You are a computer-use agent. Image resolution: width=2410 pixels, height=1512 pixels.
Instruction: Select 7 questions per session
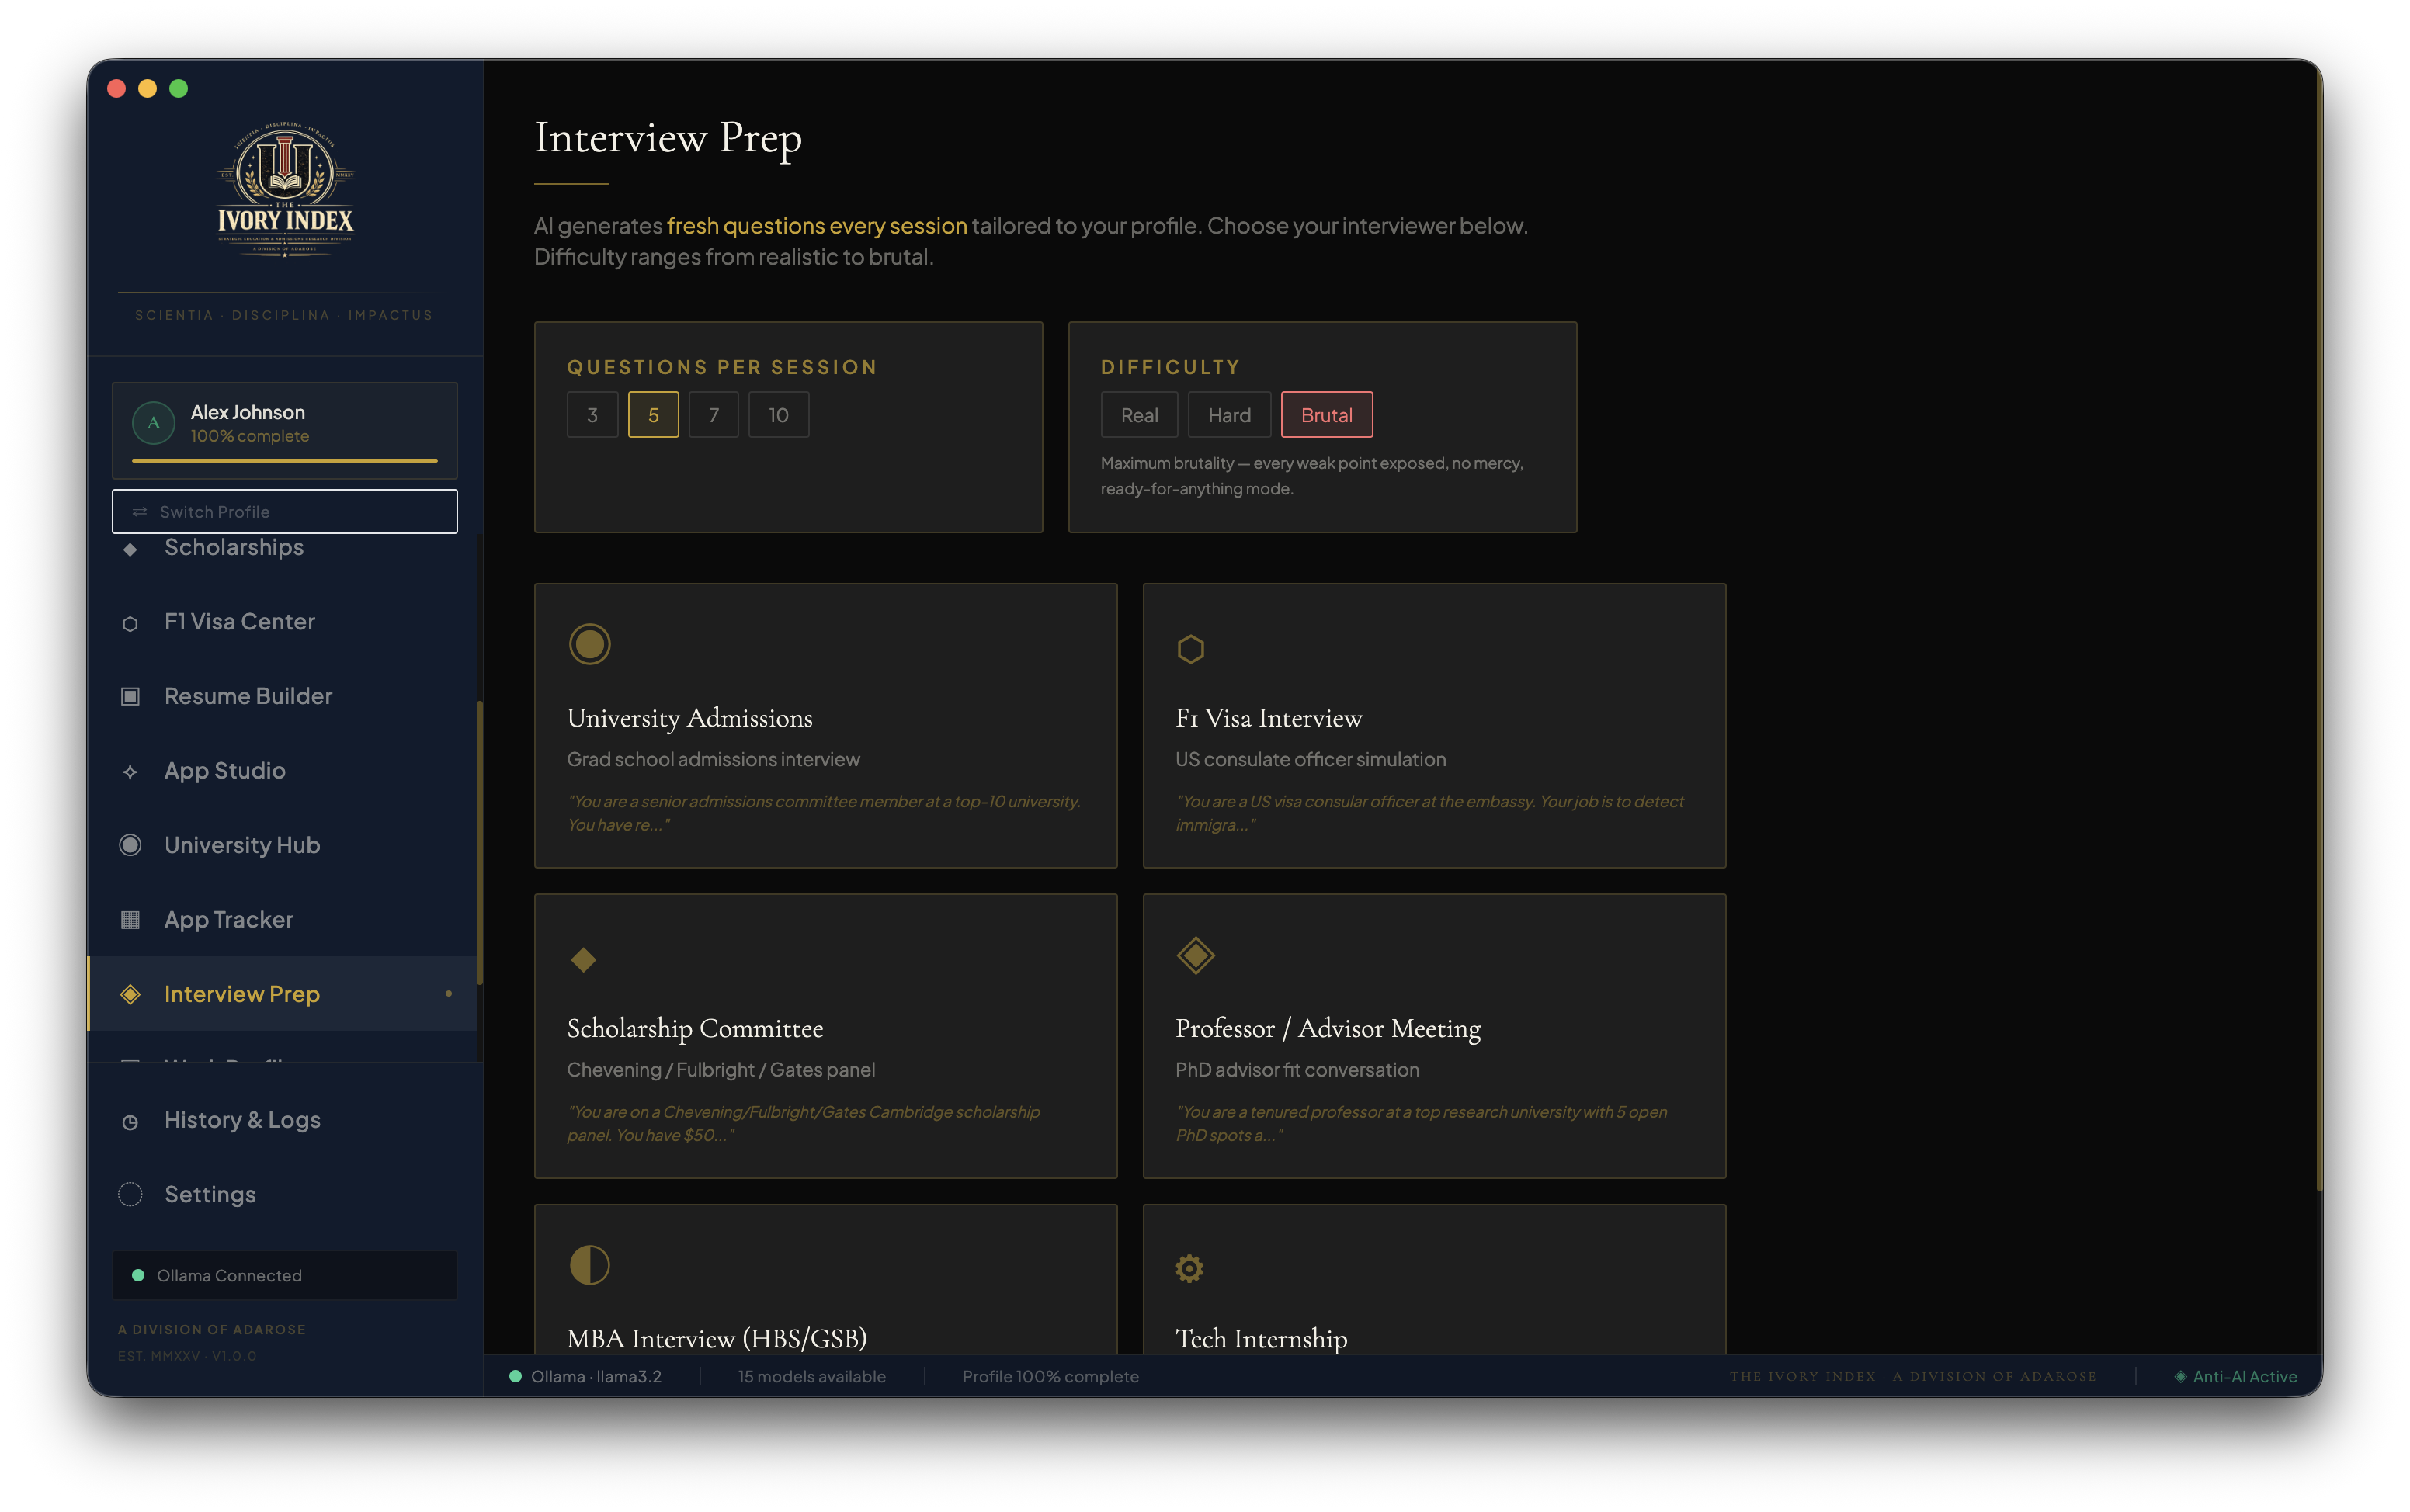(713, 415)
